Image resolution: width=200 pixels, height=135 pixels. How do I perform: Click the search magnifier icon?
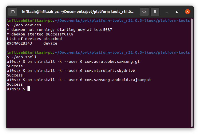[144, 12]
